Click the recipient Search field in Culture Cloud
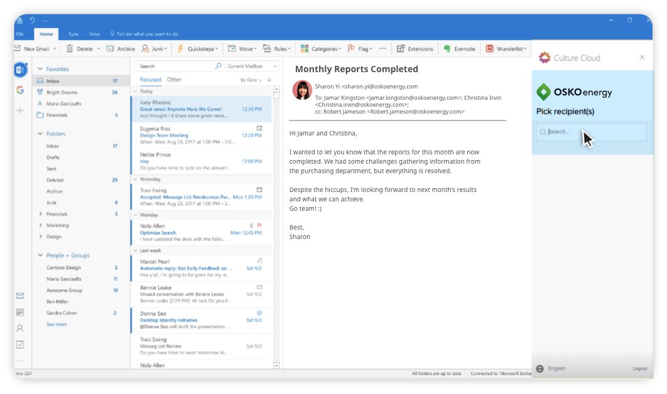Image resolution: width=667 pixels, height=394 pixels. [591, 132]
